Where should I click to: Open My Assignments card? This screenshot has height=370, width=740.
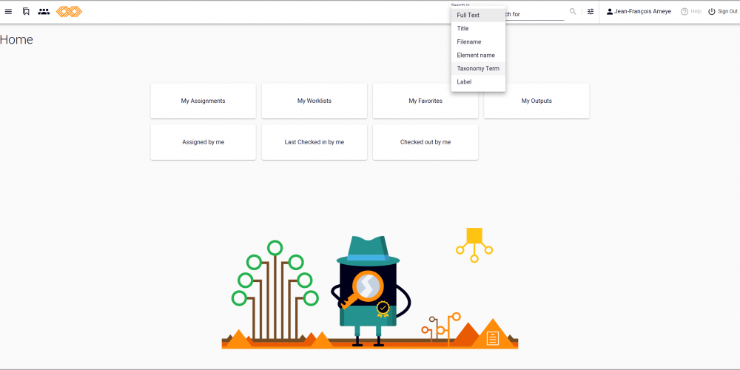[203, 101]
